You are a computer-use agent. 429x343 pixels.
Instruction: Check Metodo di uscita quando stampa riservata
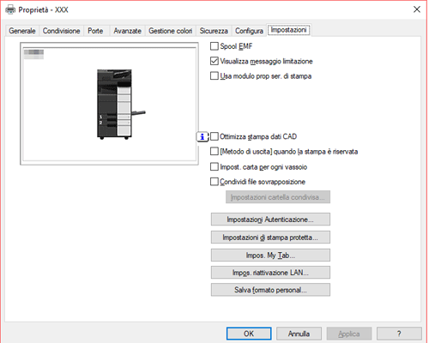(x=214, y=152)
